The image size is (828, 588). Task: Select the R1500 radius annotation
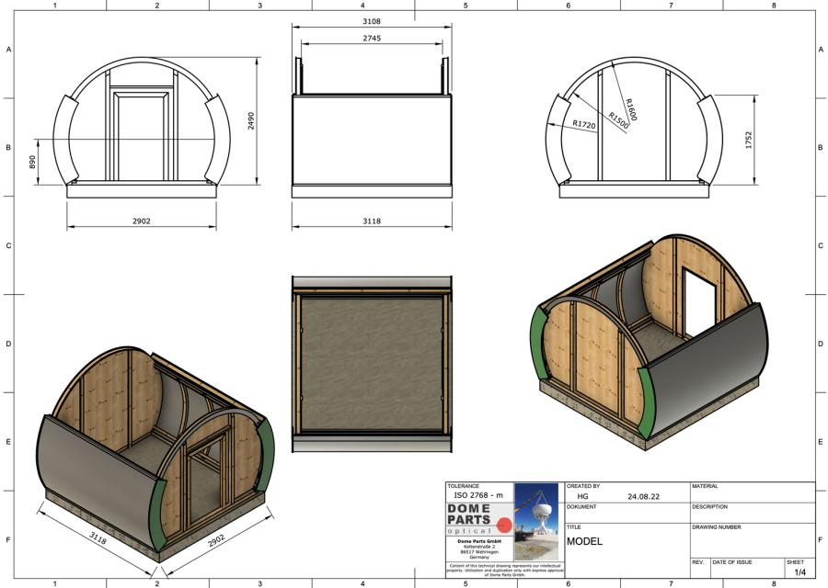tap(617, 121)
